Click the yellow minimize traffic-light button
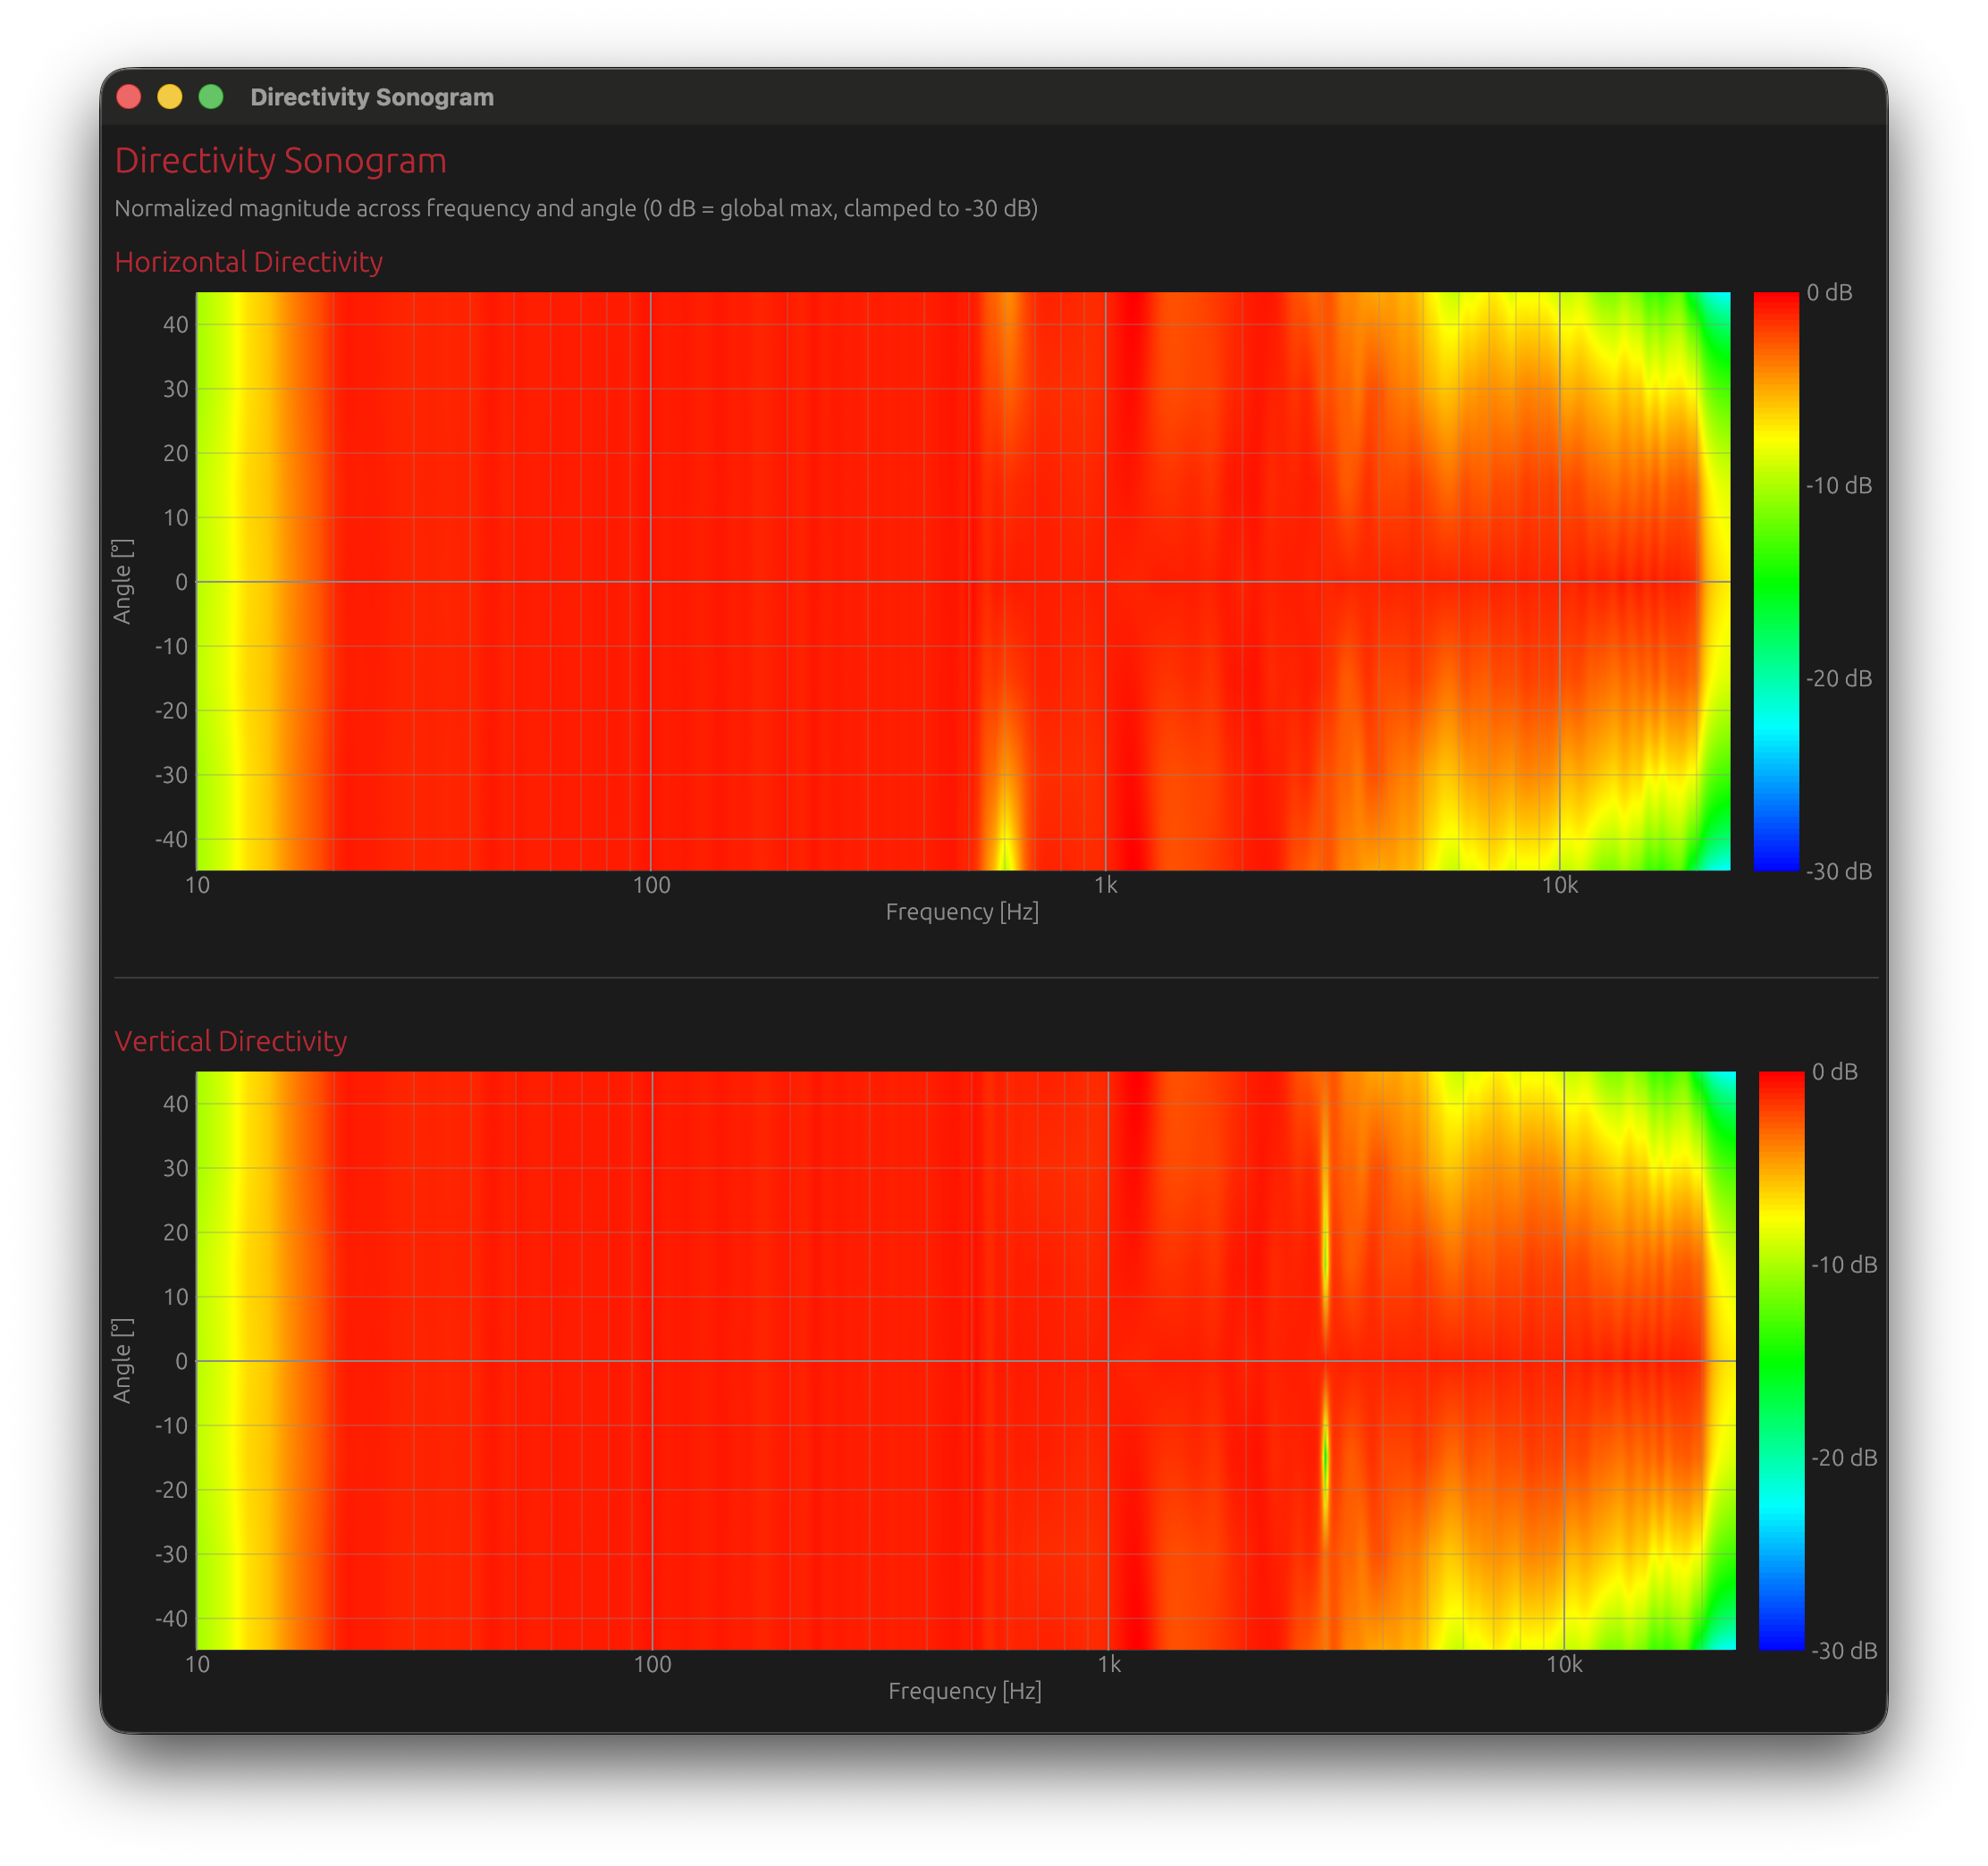The height and width of the screenshot is (1866, 1988). 170,96
